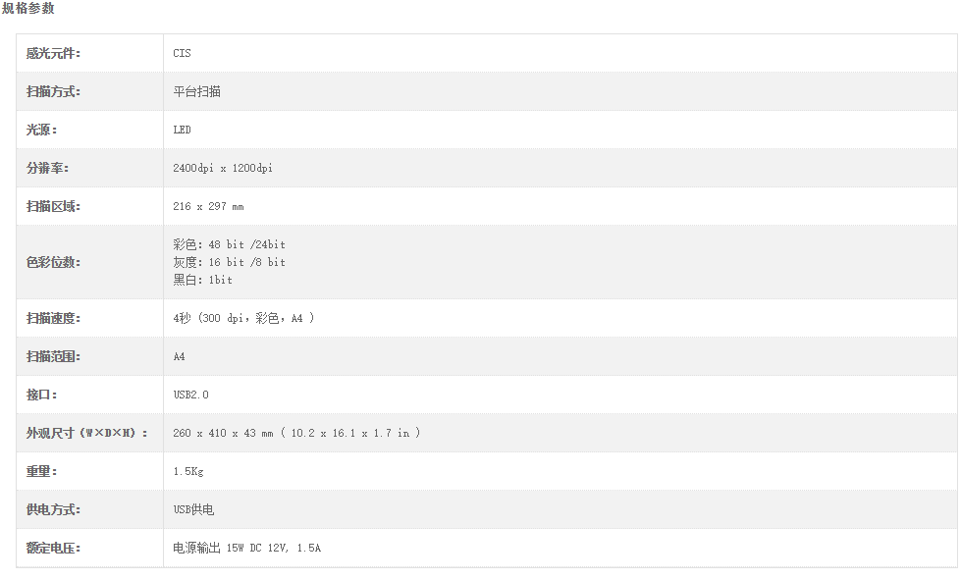Image resolution: width=961 pixels, height=580 pixels.
Task: Click the 1.5Kg weight value
Action: pos(188,472)
